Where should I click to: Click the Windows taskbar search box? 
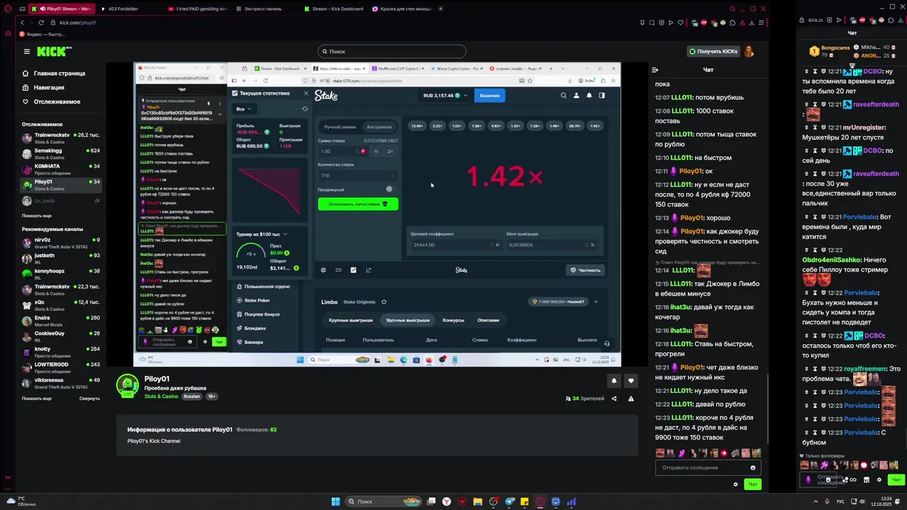point(383,501)
